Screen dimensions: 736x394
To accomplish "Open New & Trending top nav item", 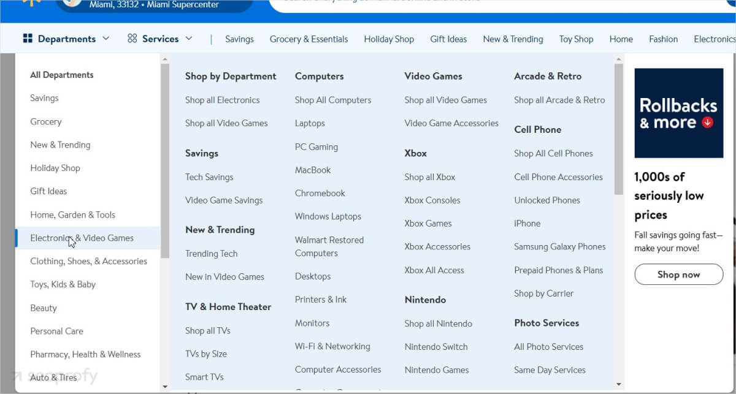I will [x=513, y=39].
